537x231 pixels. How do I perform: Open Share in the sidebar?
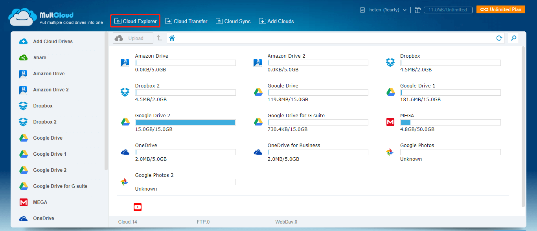39,58
